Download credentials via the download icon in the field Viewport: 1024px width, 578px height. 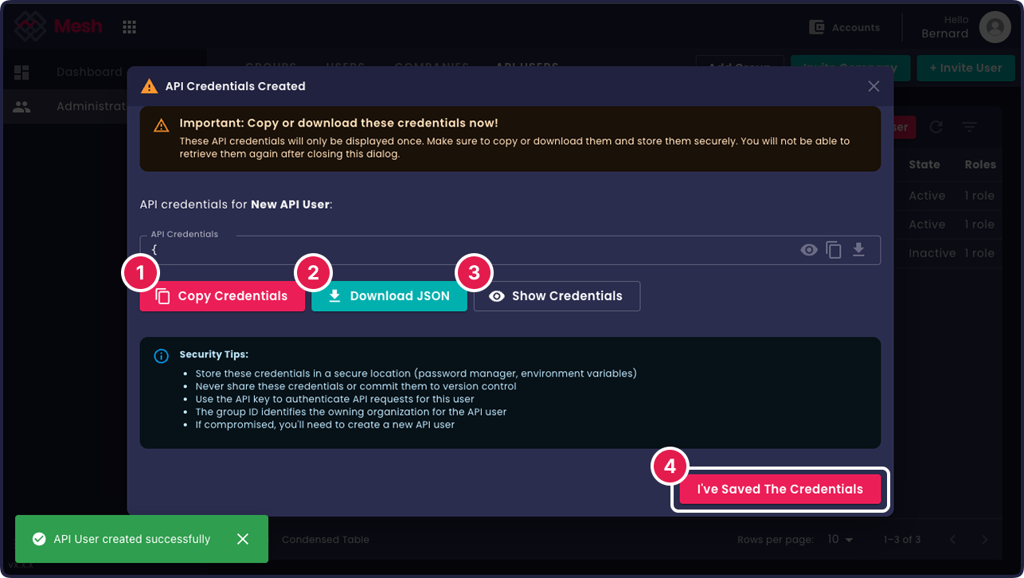pos(858,249)
